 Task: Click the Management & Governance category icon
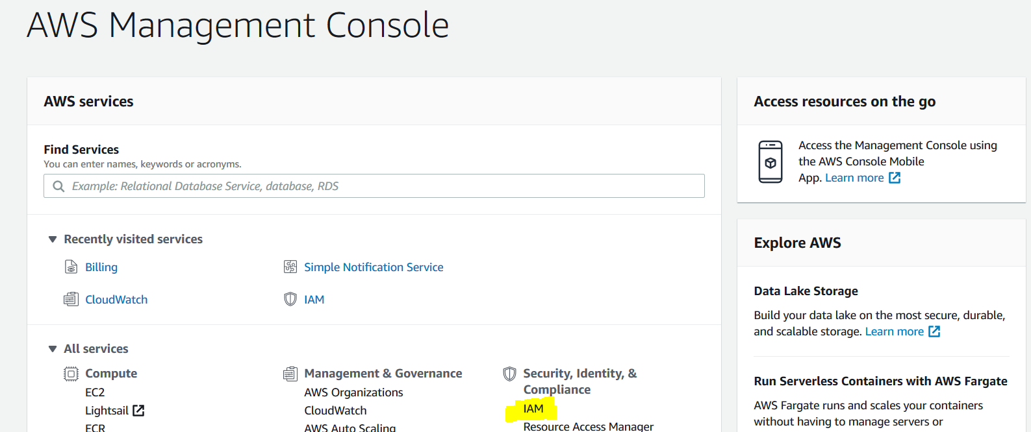tap(290, 374)
